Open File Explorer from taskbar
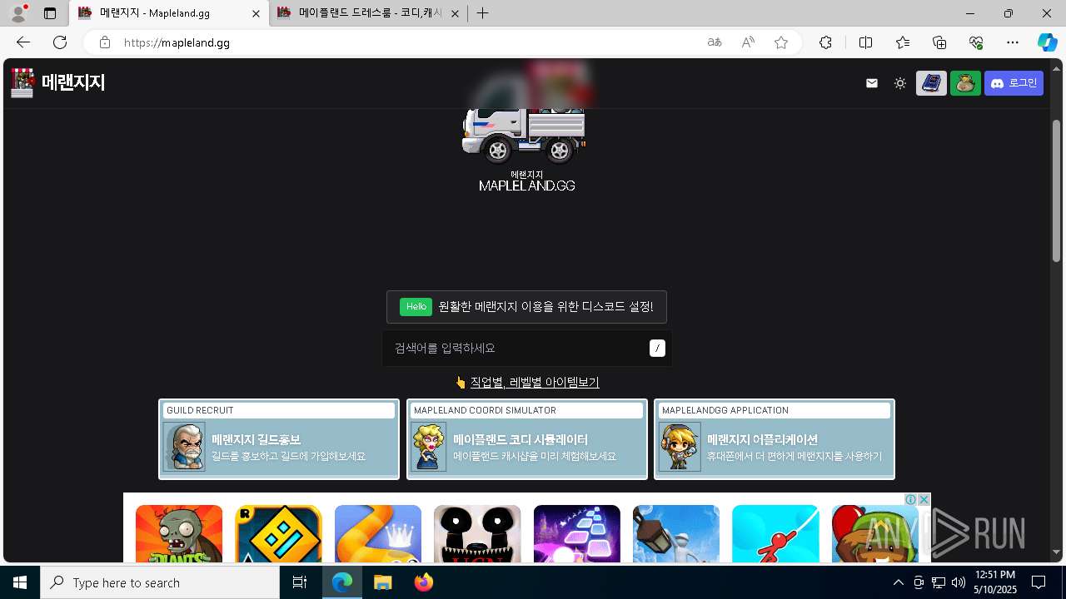 point(382,582)
